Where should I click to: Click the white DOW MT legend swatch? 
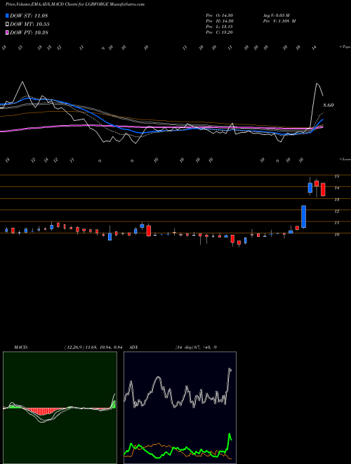tap(7, 25)
